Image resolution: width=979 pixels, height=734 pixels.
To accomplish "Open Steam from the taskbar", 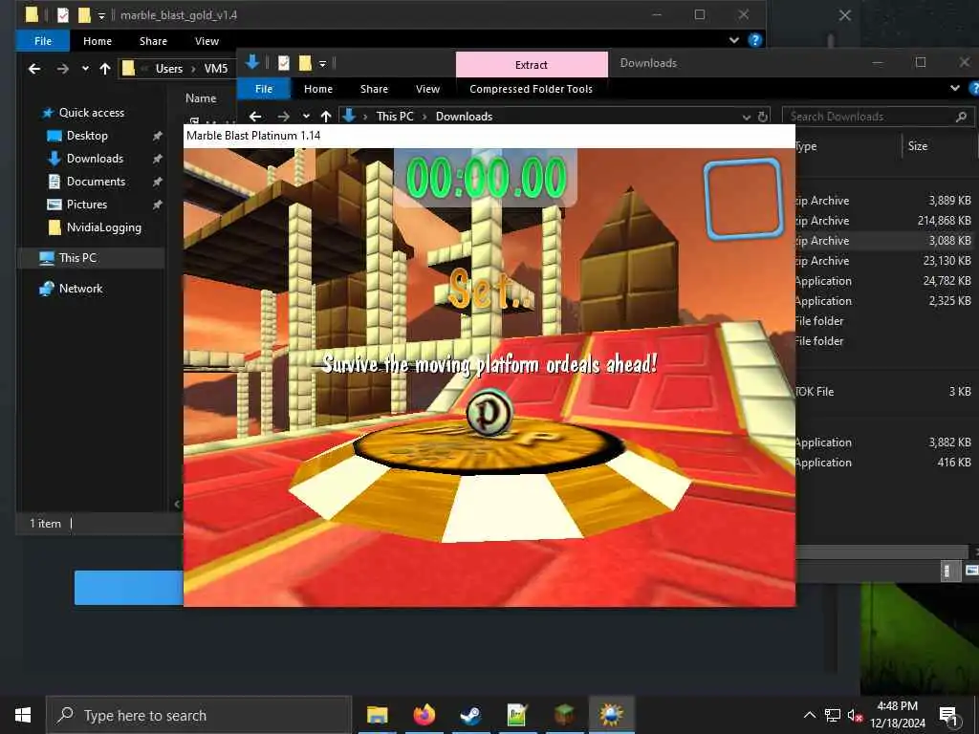I will [x=470, y=715].
